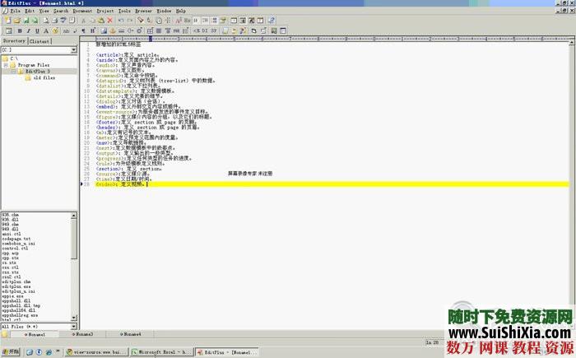Viewport: 576px width, 358px height.
Task: Create a new document from the toolbar
Action: [x=8, y=21]
